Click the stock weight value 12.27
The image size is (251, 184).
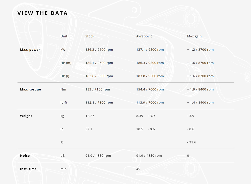[90, 116]
